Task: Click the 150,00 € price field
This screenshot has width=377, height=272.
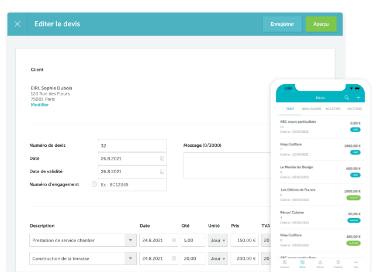Action: point(244,240)
